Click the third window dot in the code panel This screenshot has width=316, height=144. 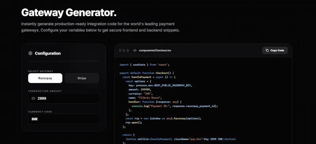coord(128,51)
